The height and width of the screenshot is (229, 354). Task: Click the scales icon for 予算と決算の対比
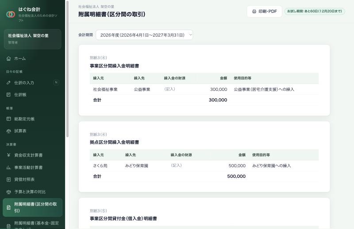(8, 191)
